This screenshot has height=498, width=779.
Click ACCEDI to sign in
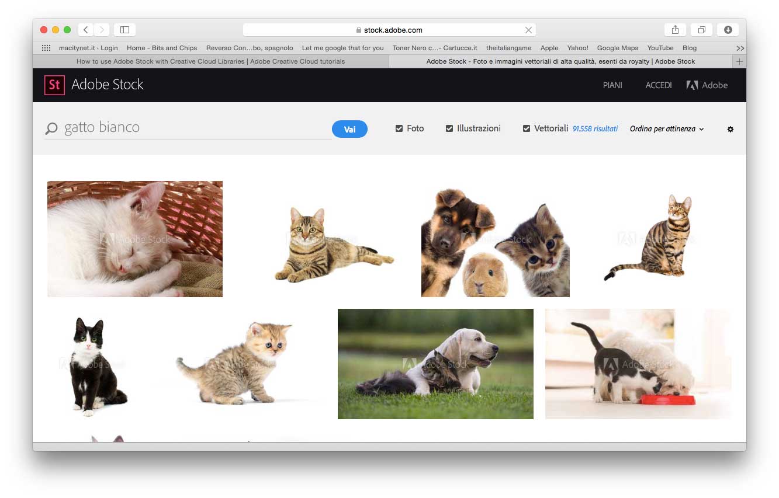point(659,85)
